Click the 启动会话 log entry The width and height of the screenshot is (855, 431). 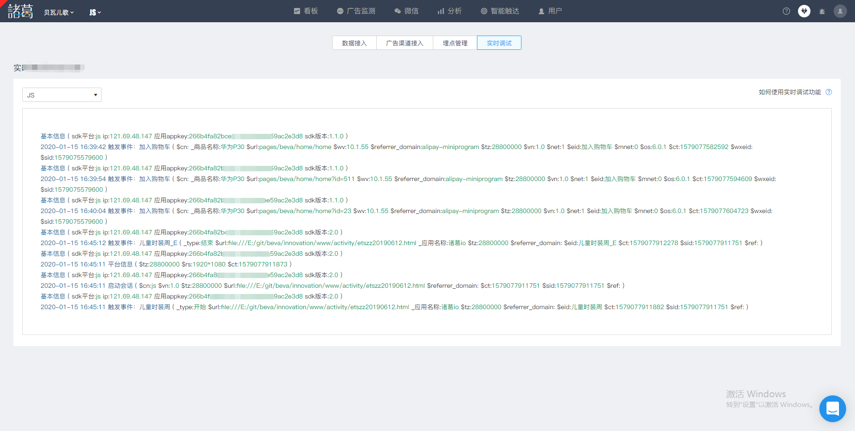(333, 286)
